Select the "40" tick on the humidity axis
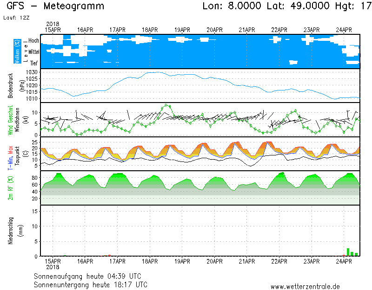 coord(35,192)
